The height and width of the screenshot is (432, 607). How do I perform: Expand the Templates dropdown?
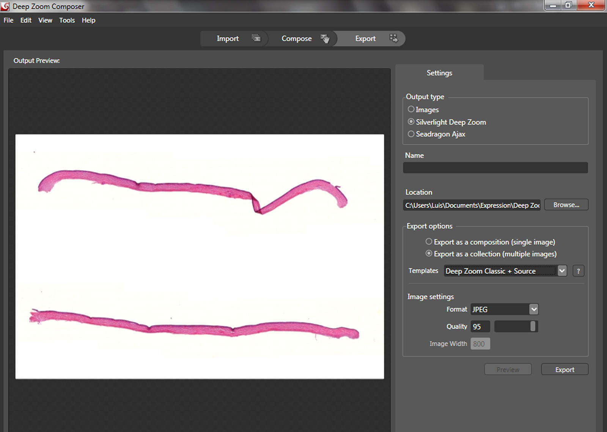[562, 271]
